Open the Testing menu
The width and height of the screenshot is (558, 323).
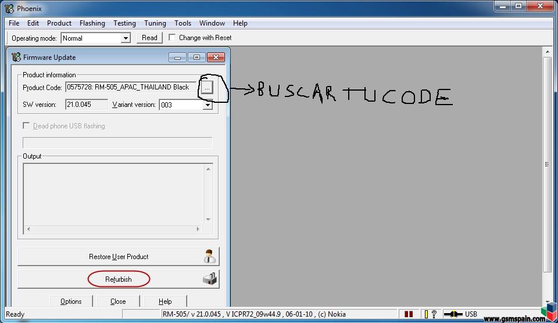click(124, 23)
